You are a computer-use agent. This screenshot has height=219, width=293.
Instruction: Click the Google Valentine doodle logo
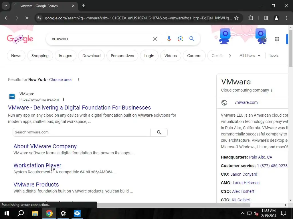(x=20, y=39)
